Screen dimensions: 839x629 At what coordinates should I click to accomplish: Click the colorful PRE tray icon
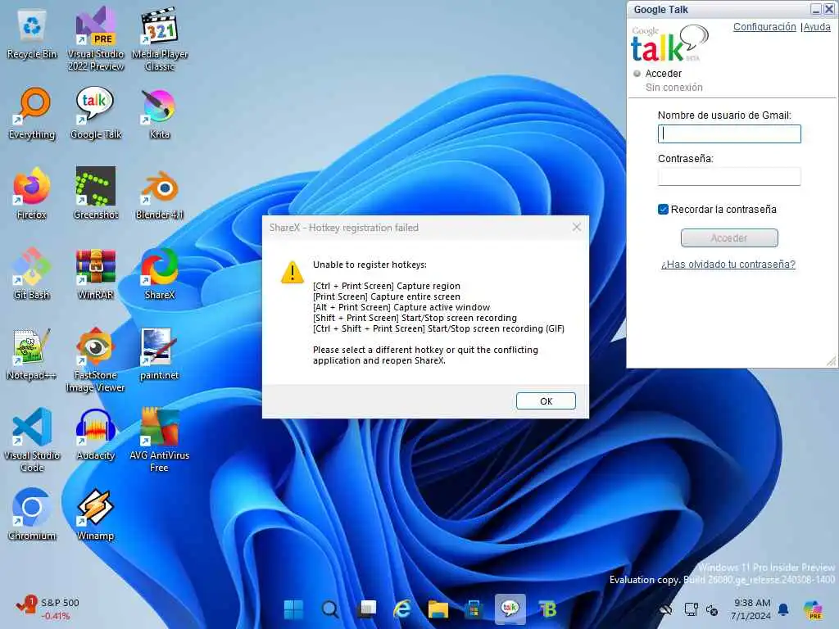pyautogui.click(x=813, y=609)
